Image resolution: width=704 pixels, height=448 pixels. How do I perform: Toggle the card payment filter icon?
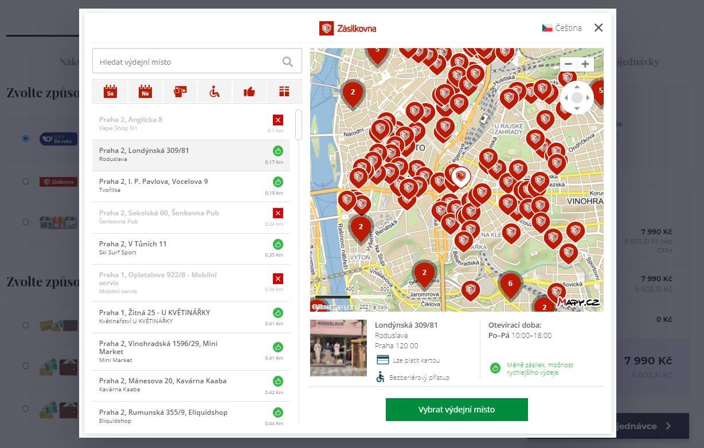180,92
